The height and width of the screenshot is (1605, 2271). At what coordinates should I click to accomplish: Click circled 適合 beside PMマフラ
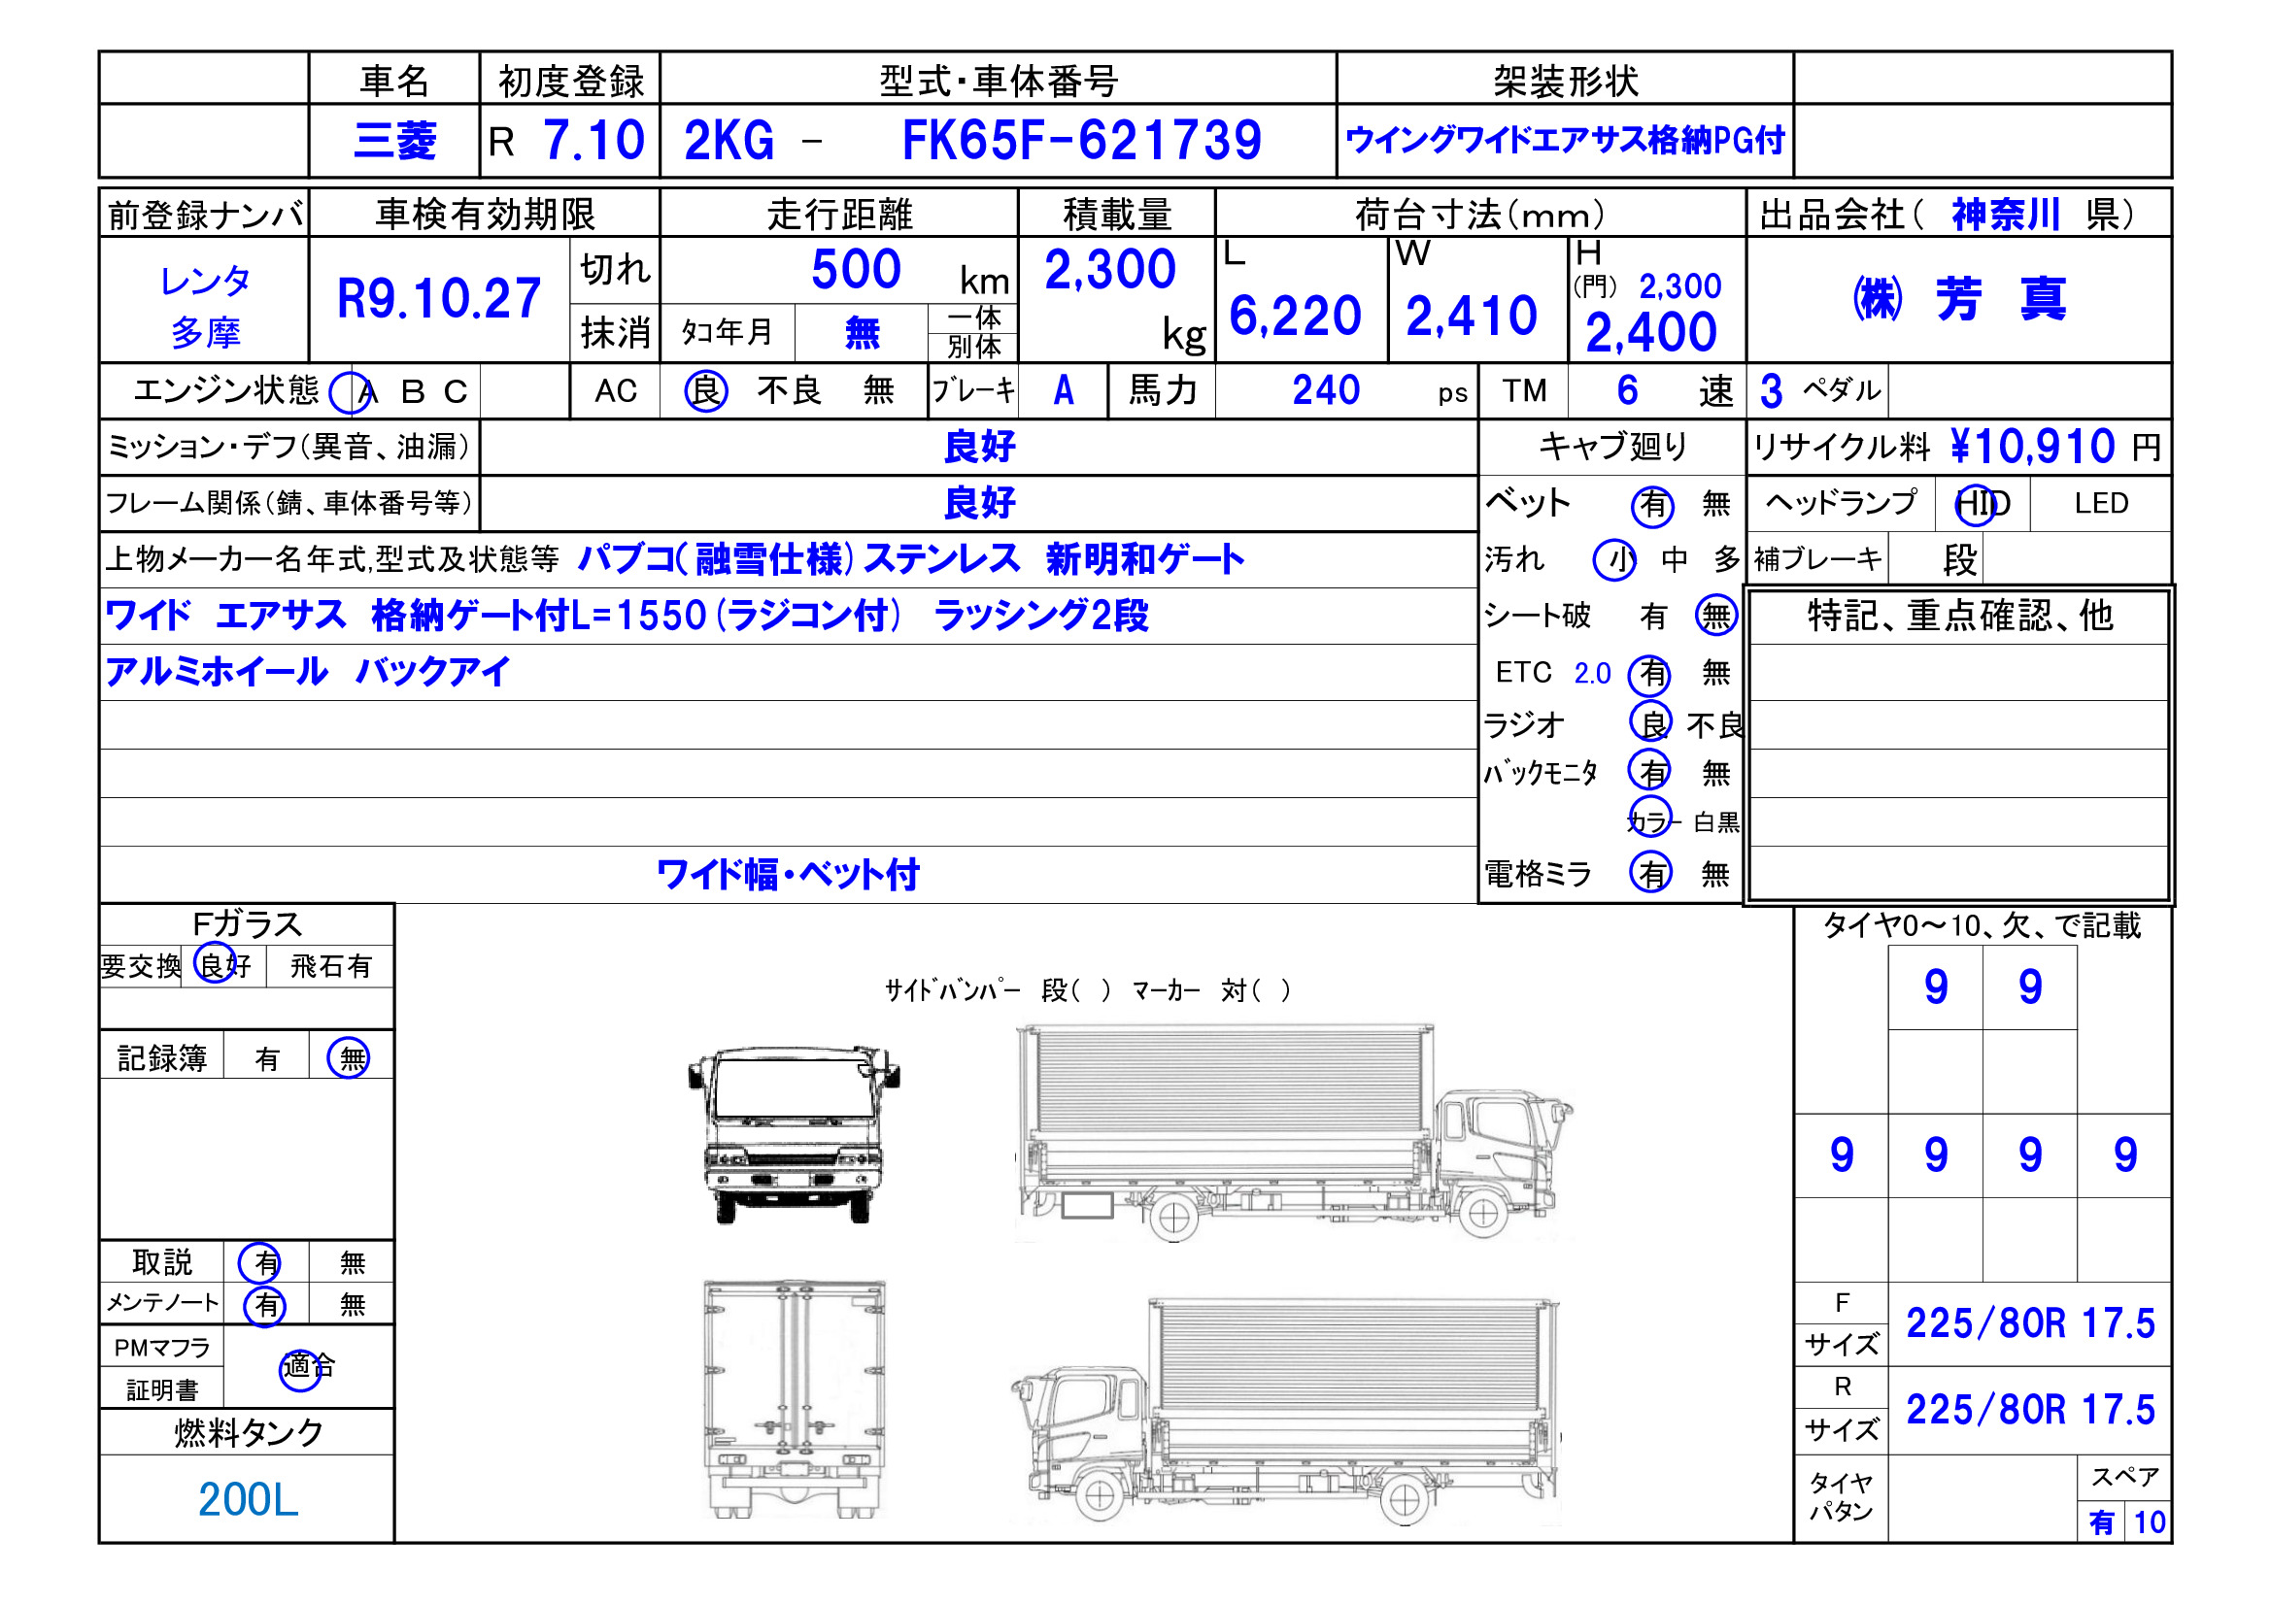(x=305, y=1368)
